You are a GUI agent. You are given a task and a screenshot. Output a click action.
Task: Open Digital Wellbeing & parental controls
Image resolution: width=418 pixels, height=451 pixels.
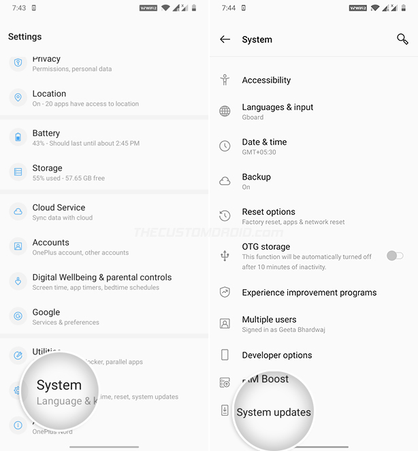click(x=104, y=282)
